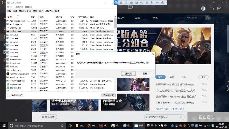Select the explorer.exe process row
This screenshot has width=229, height=129.
pyautogui.click(x=41, y=70)
